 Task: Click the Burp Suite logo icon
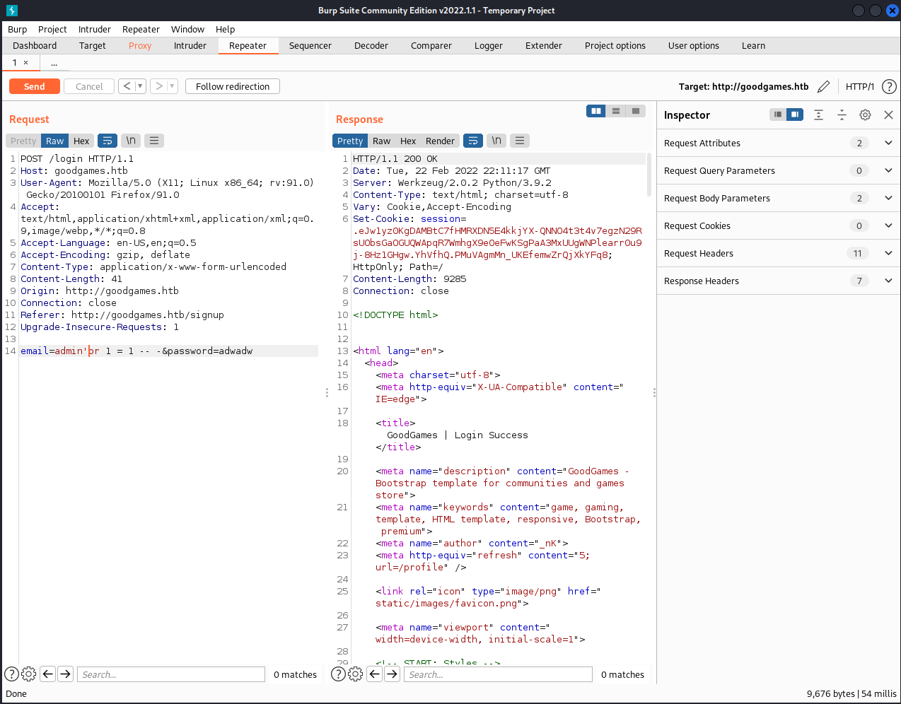click(11, 11)
